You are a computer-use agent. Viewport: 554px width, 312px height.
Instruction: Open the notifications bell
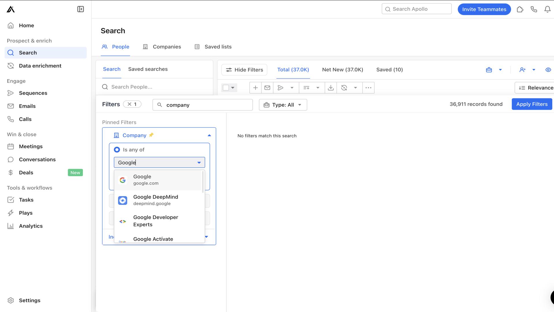[547, 9]
